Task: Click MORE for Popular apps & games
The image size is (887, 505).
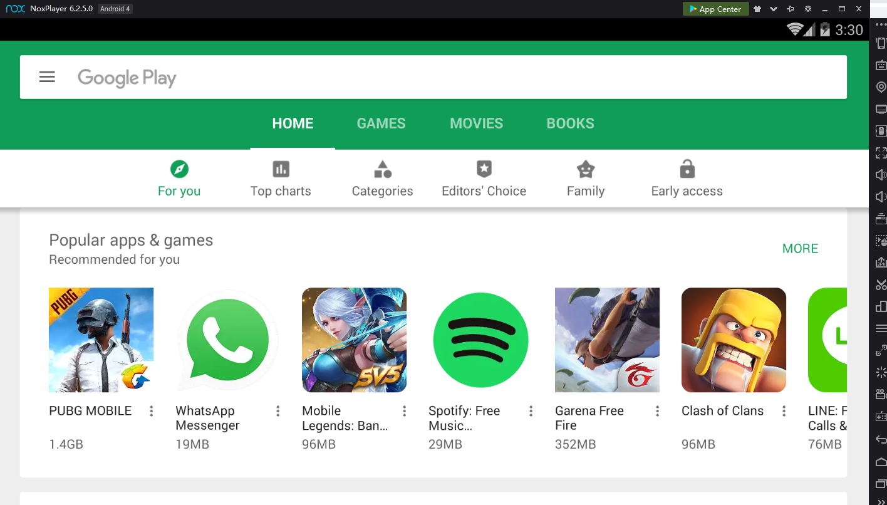Action: pos(800,248)
